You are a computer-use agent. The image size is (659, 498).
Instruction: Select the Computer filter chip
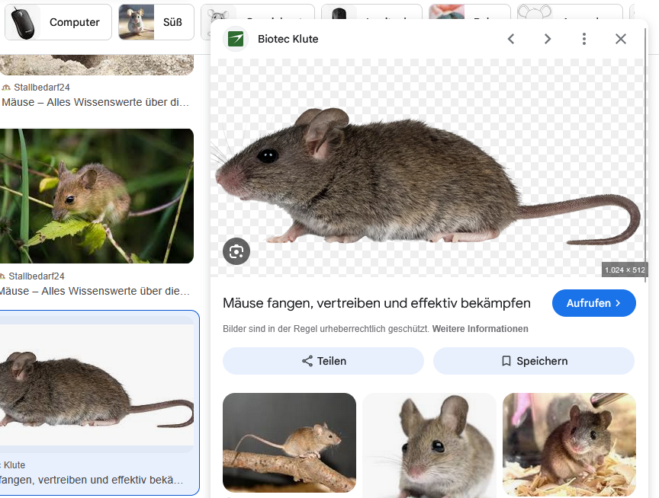pos(58,22)
